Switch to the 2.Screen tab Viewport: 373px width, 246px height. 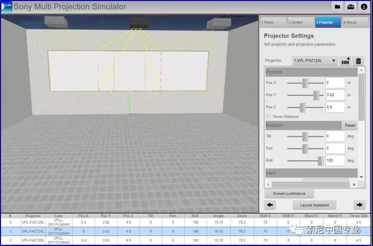(x=301, y=22)
